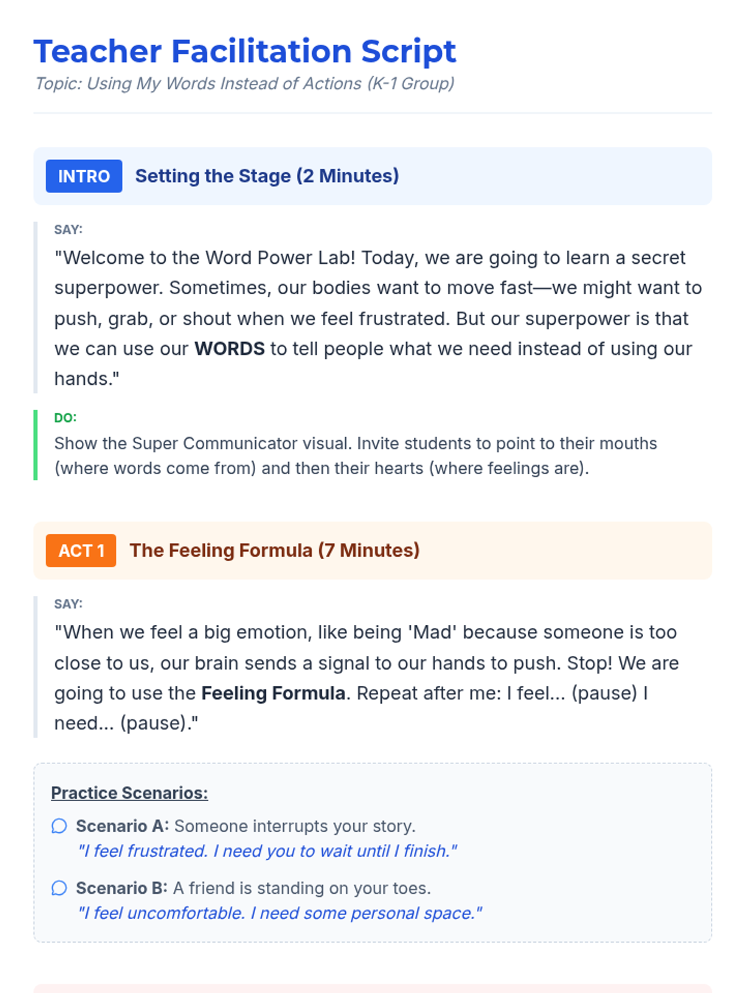Click the green DO label

point(65,418)
